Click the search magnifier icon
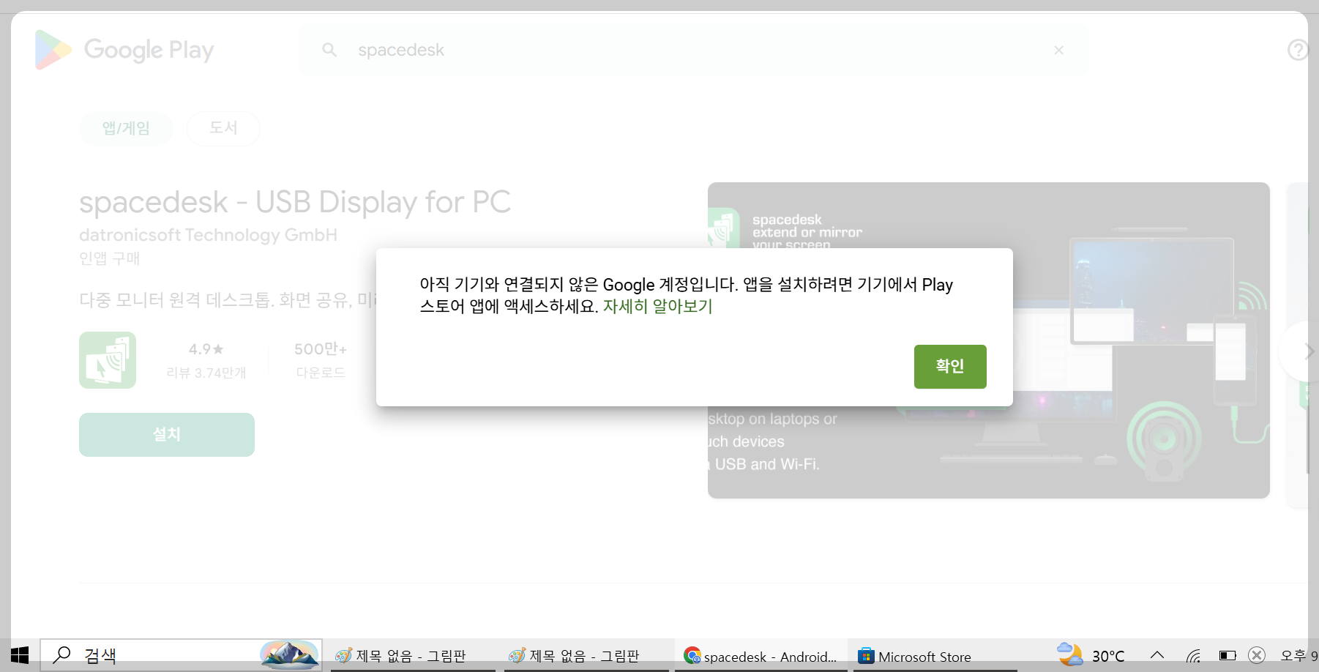The width and height of the screenshot is (1319, 672). click(x=329, y=50)
